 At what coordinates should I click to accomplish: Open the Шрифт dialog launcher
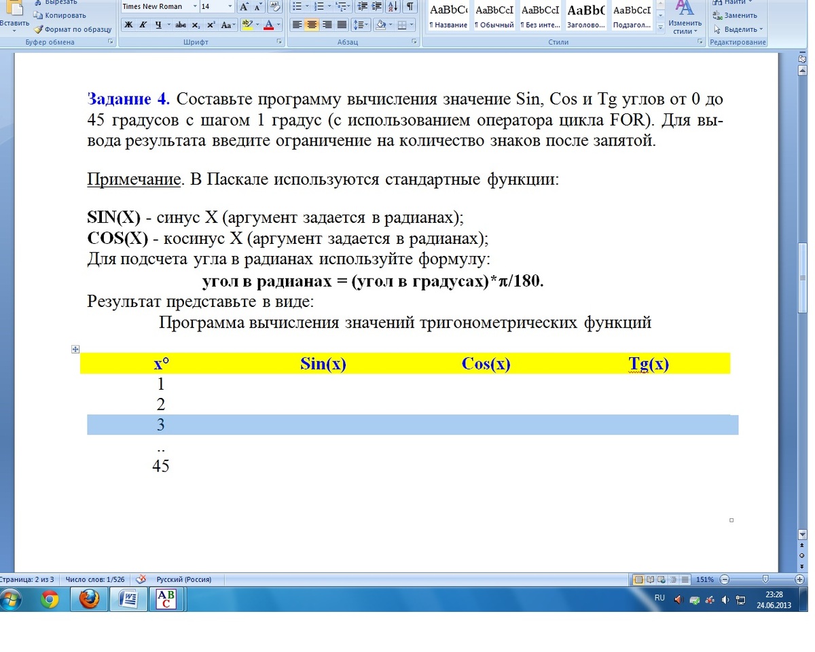point(279,42)
